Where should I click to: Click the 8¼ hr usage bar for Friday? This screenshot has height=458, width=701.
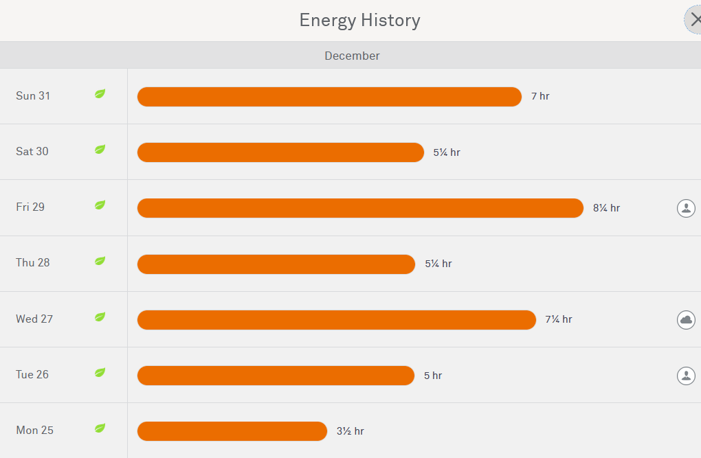coord(360,208)
